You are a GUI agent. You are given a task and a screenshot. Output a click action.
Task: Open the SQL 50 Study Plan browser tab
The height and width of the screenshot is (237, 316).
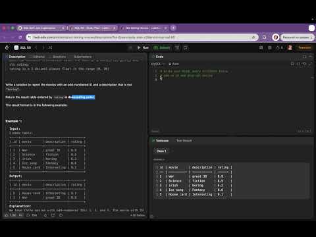93,28
